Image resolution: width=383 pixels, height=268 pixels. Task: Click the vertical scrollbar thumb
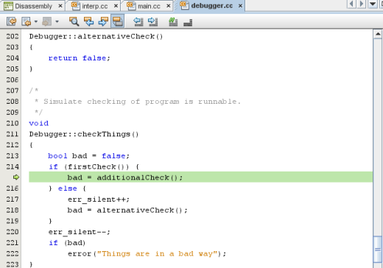(378, 250)
